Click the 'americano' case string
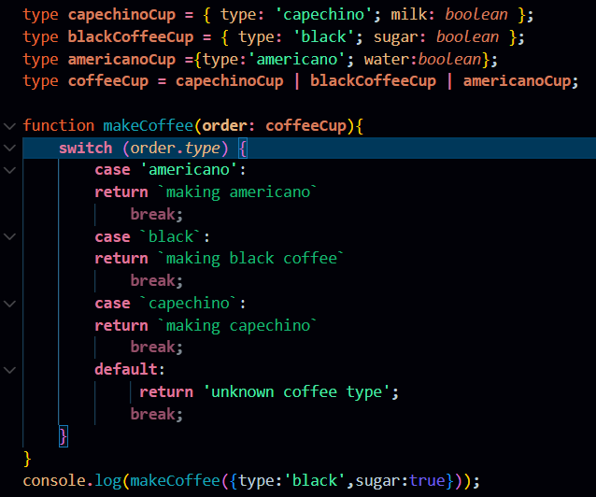 tap(189, 170)
